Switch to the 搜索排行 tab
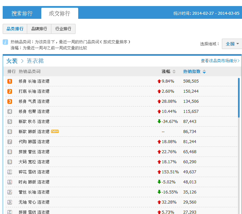242x214 pixels. [x=22, y=13]
